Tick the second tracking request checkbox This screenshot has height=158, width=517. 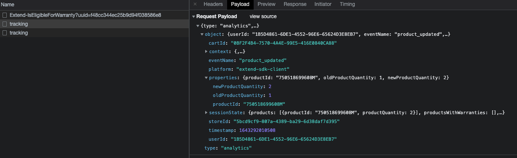pyautogui.click(x=5, y=33)
